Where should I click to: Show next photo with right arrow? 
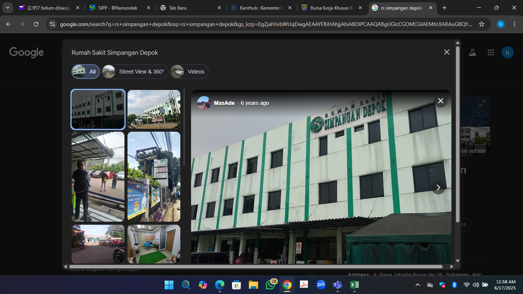click(438, 188)
